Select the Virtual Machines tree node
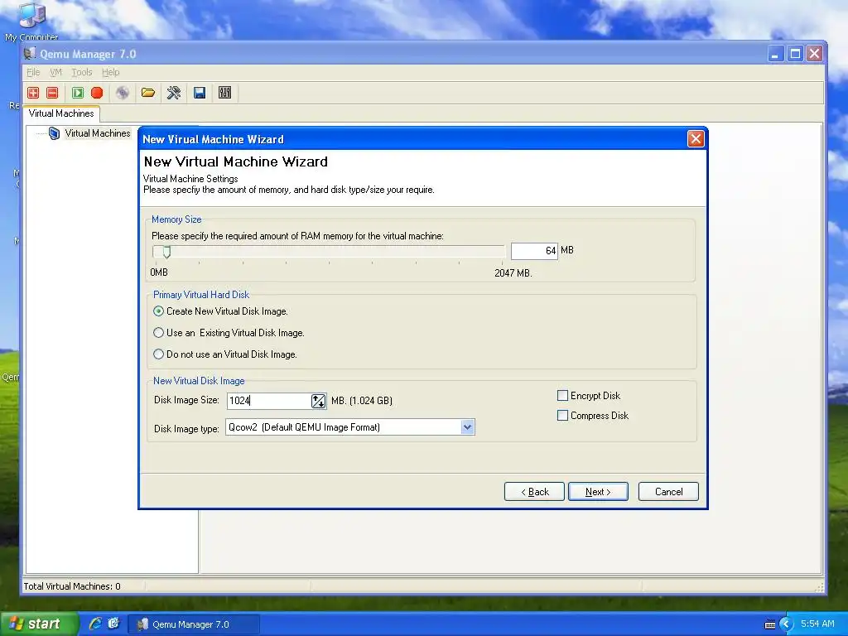 [x=98, y=133]
